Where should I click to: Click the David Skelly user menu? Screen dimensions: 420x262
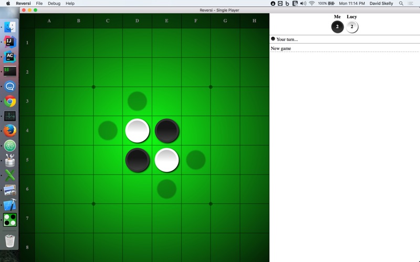click(381, 4)
